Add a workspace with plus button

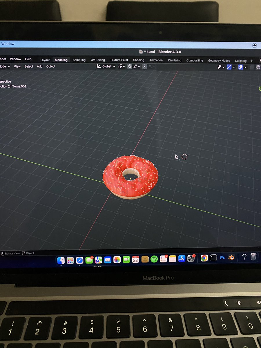(x=252, y=61)
